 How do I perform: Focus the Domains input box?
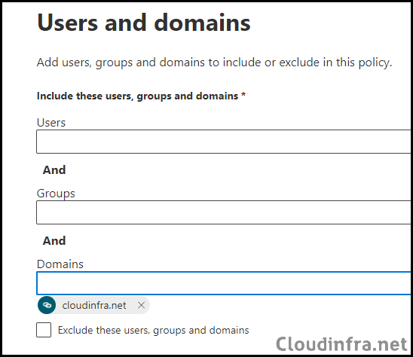point(223,283)
